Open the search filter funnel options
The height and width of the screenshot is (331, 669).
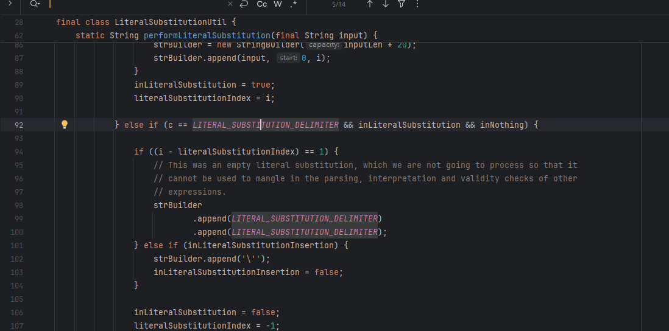[x=401, y=4]
